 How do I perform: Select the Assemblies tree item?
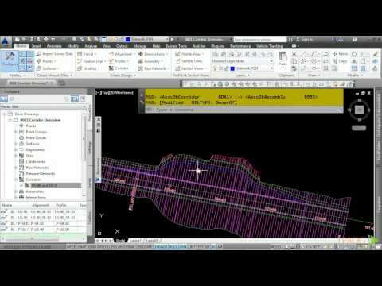coord(34,191)
